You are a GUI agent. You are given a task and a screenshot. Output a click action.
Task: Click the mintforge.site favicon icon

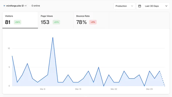pyautogui.click(x=4, y=6)
